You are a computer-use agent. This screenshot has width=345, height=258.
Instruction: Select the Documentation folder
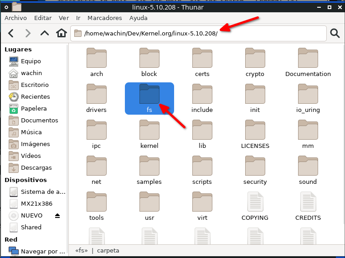(x=308, y=62)
